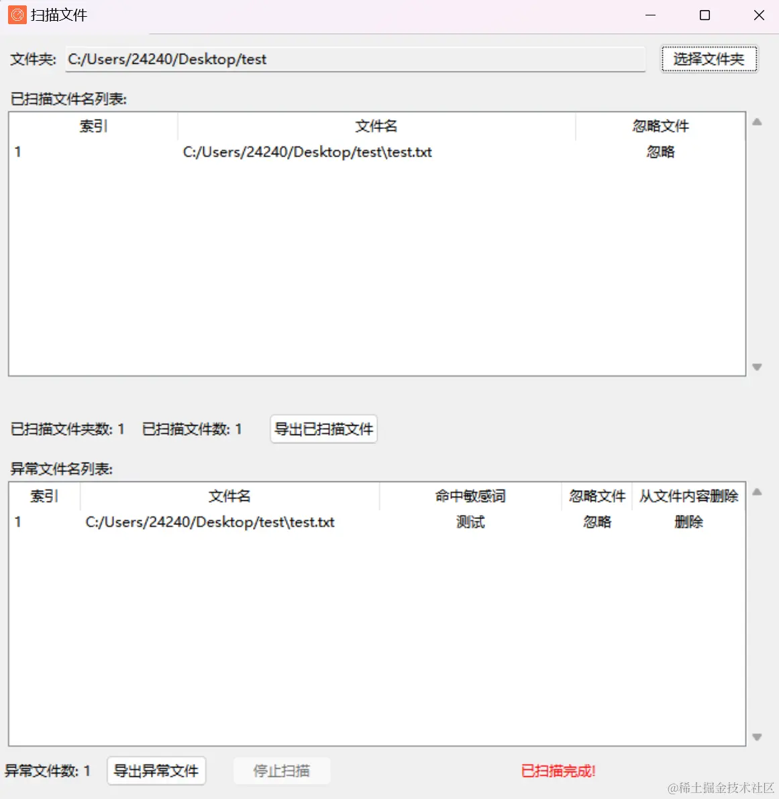Screen dimensions: 779x799
Task: Close the 扫描文件 window
Action: tap(759, 15)
